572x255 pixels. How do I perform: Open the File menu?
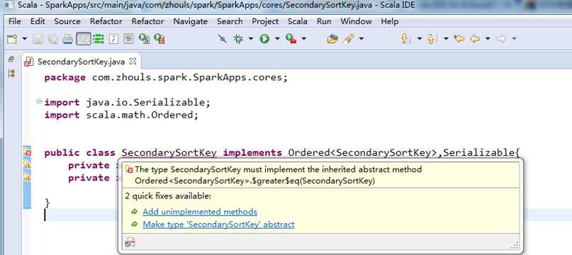click(15, 21)
